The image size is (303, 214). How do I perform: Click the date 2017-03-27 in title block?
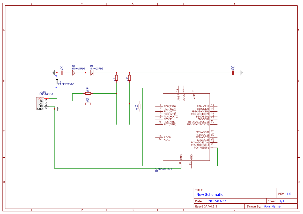click(x=218, y=201)
